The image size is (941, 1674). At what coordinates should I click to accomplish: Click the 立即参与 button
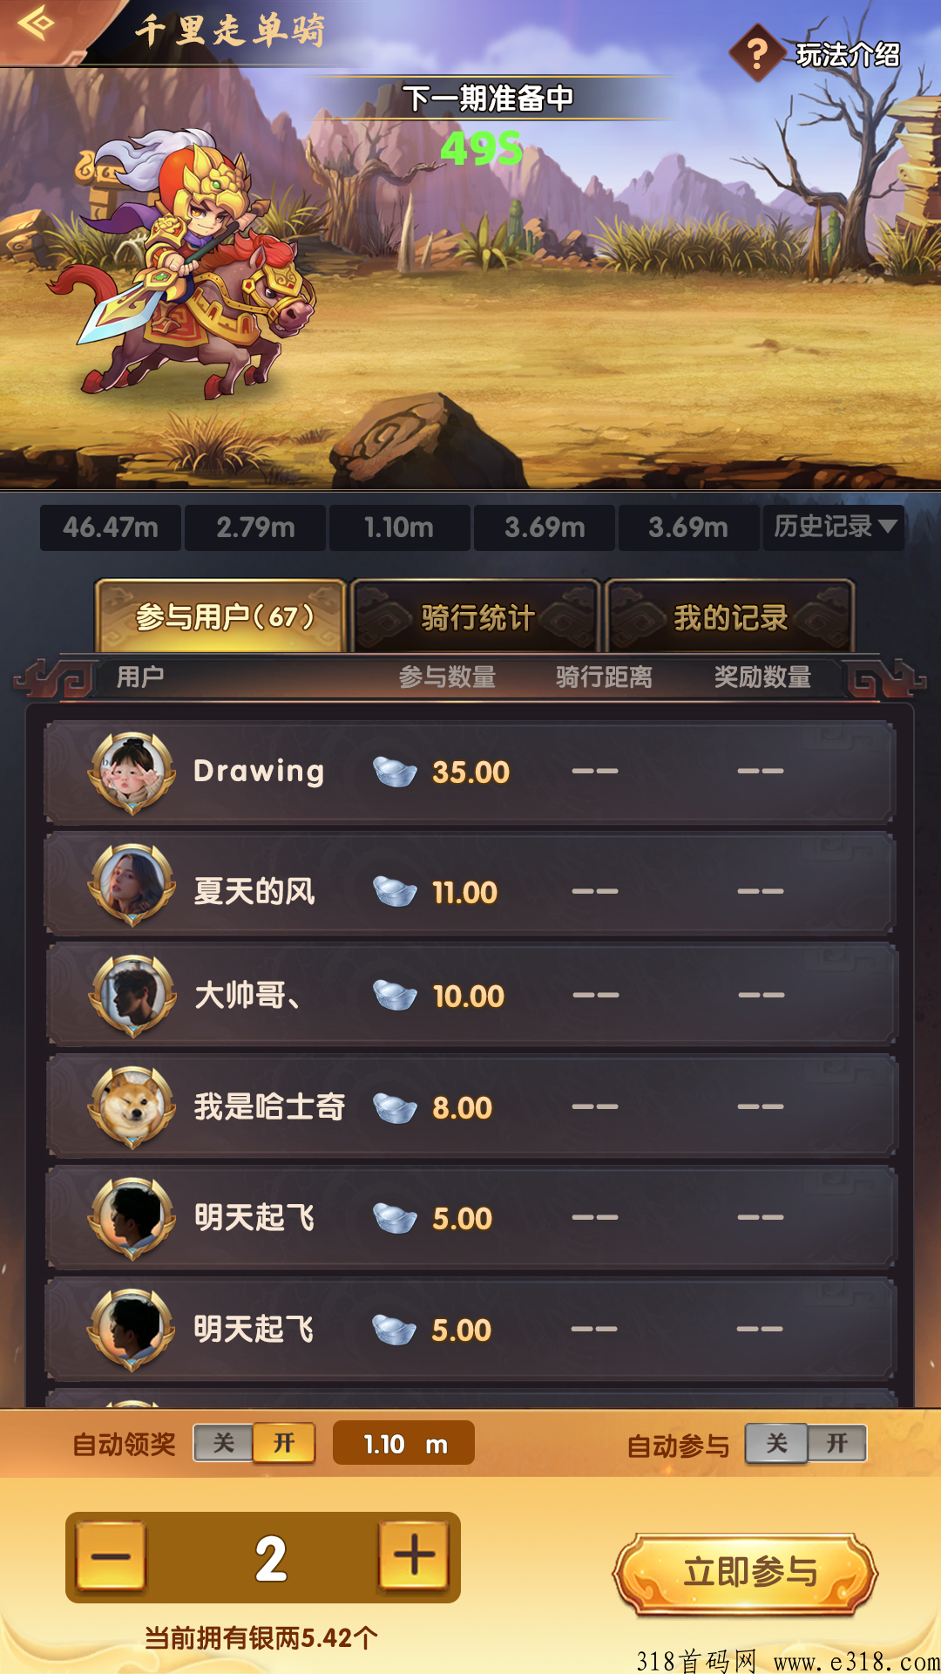point(748,1573)
